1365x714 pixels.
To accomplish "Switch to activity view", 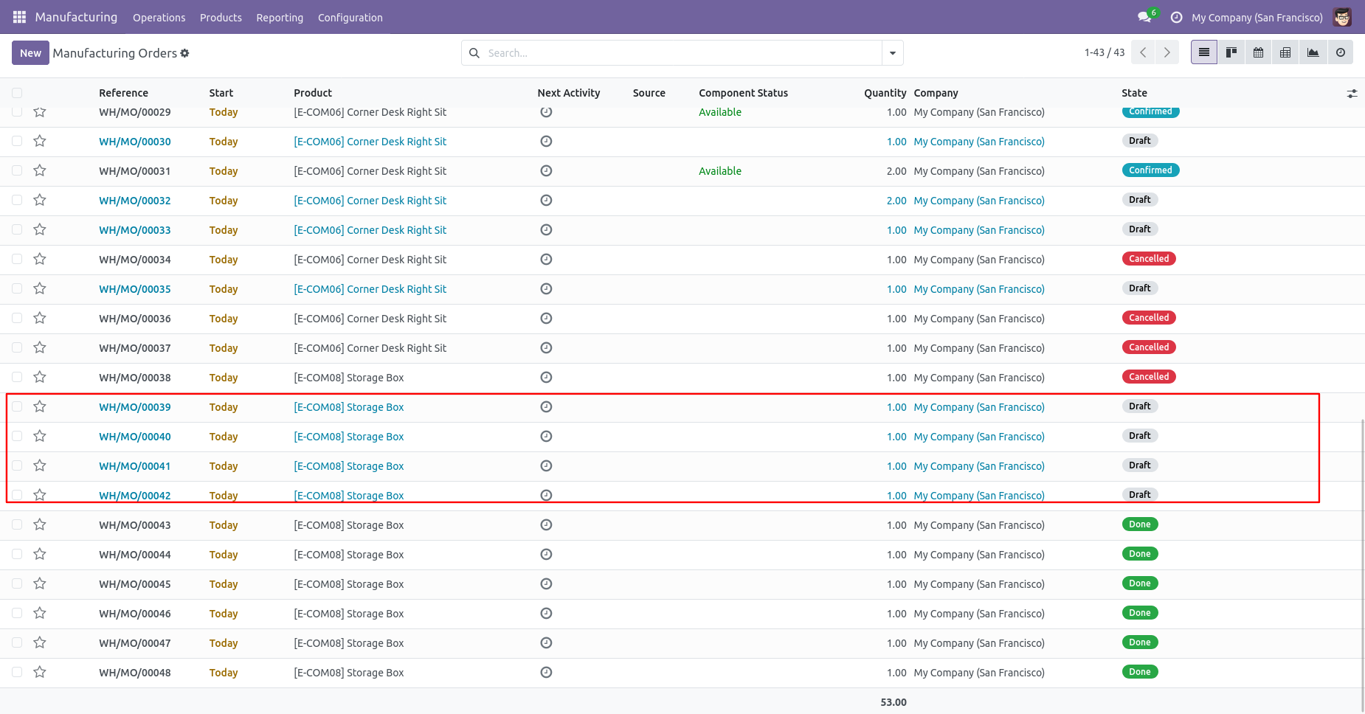I will (1341, 52).
